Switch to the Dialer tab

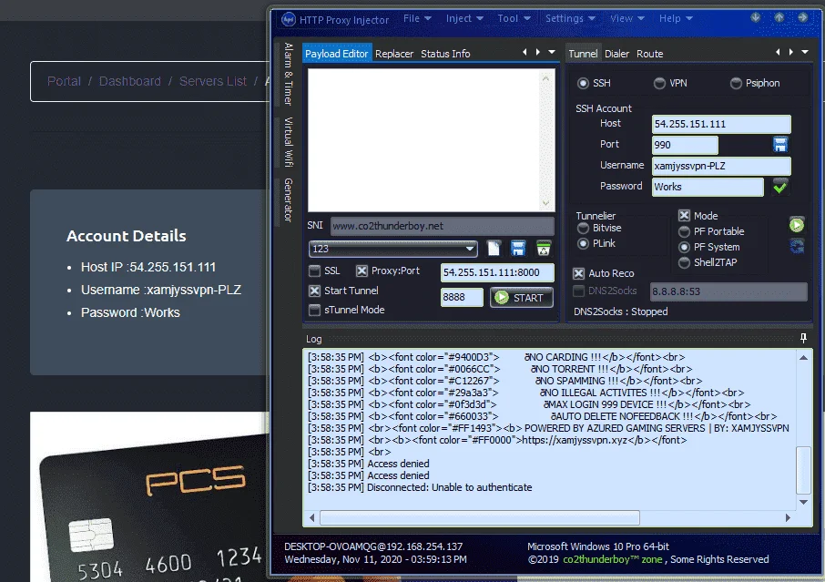(616, 54)
